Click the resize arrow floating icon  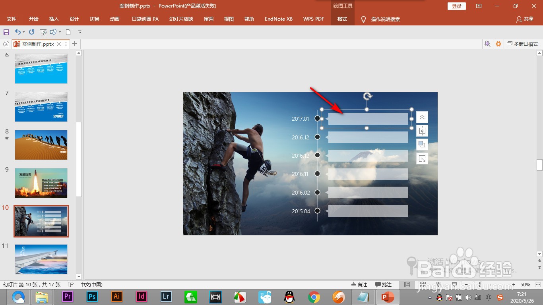(x=422, y=158)
